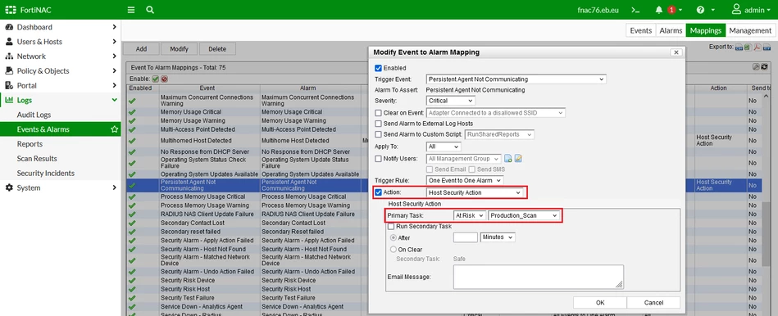Check Send Alarm to External Log Hosts

point(379,124)
